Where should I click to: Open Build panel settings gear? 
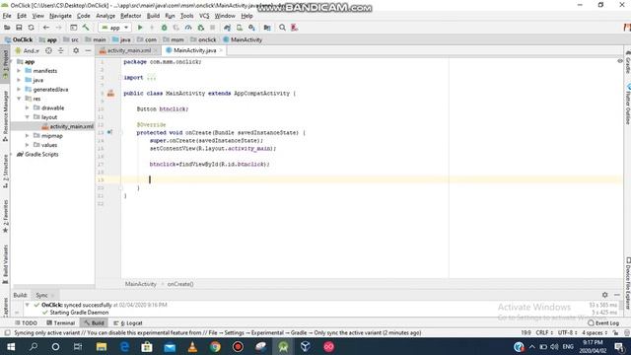pos(604,295)
